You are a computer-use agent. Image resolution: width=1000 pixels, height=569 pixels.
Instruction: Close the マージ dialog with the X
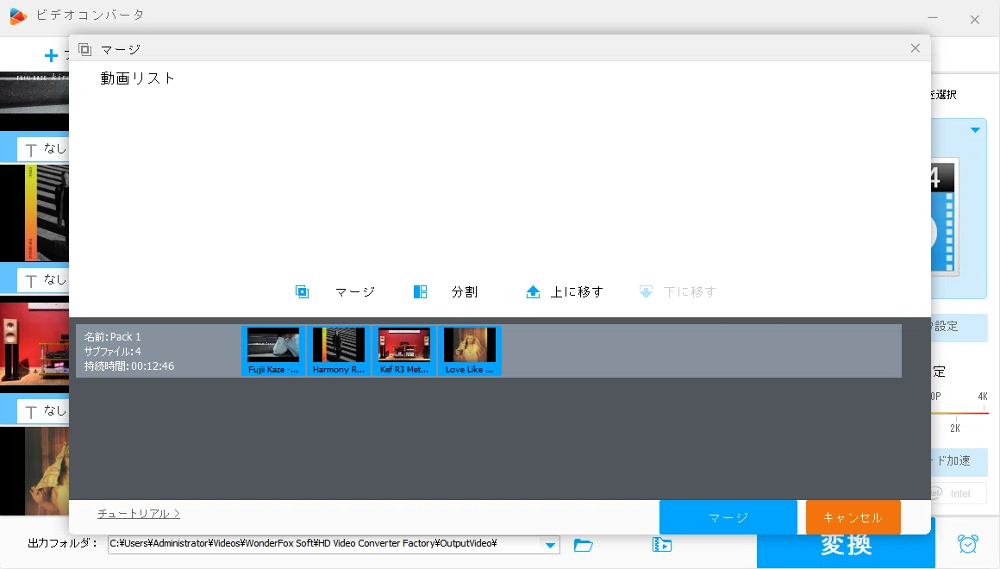click(x=916, y=48)
